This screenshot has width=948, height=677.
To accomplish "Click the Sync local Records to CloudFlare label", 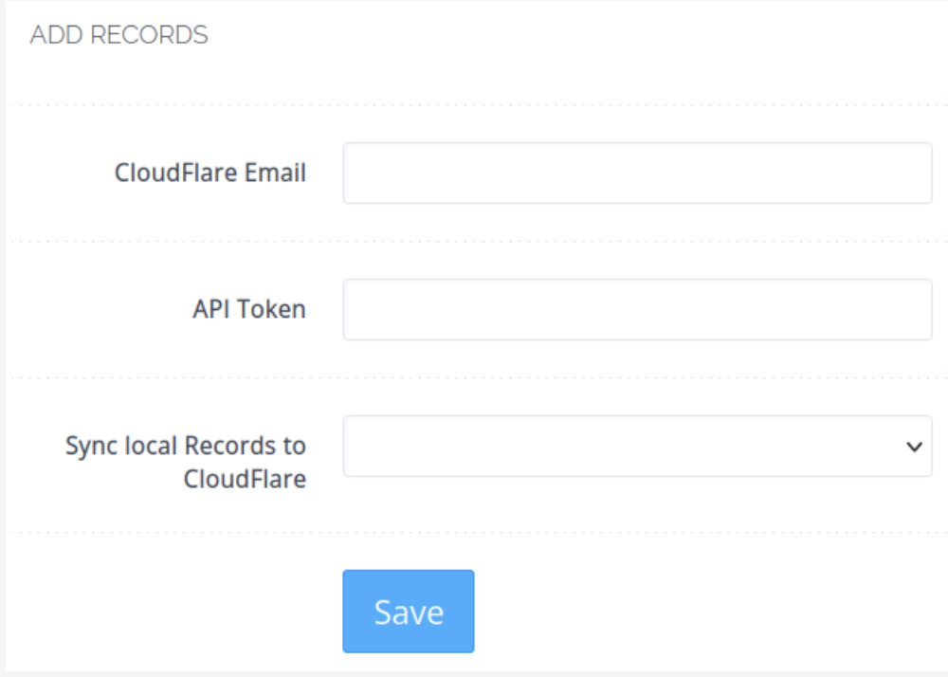I will click(x=186, y=463).
